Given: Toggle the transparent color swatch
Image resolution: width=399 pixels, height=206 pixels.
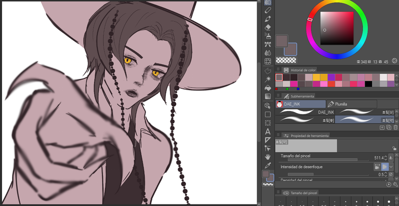Looking at the screenshot, I should coord(286,60).
